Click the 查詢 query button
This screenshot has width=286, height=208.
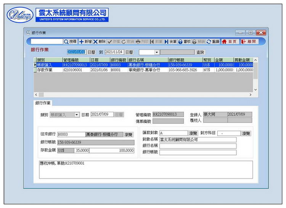coord(200,52)
